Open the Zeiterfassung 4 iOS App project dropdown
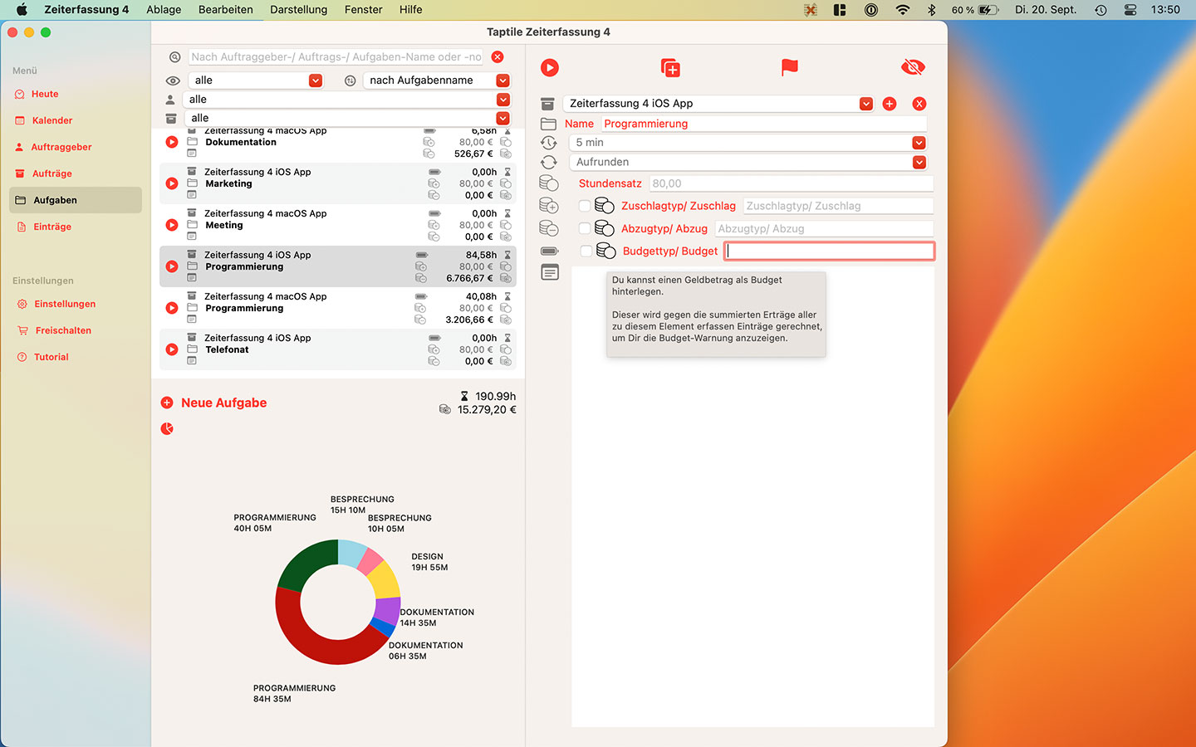 tap(718, 104)
